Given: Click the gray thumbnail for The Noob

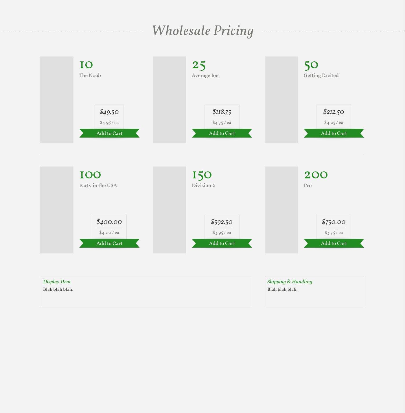Looking at the screenshot, I should (x=57, y=100).
